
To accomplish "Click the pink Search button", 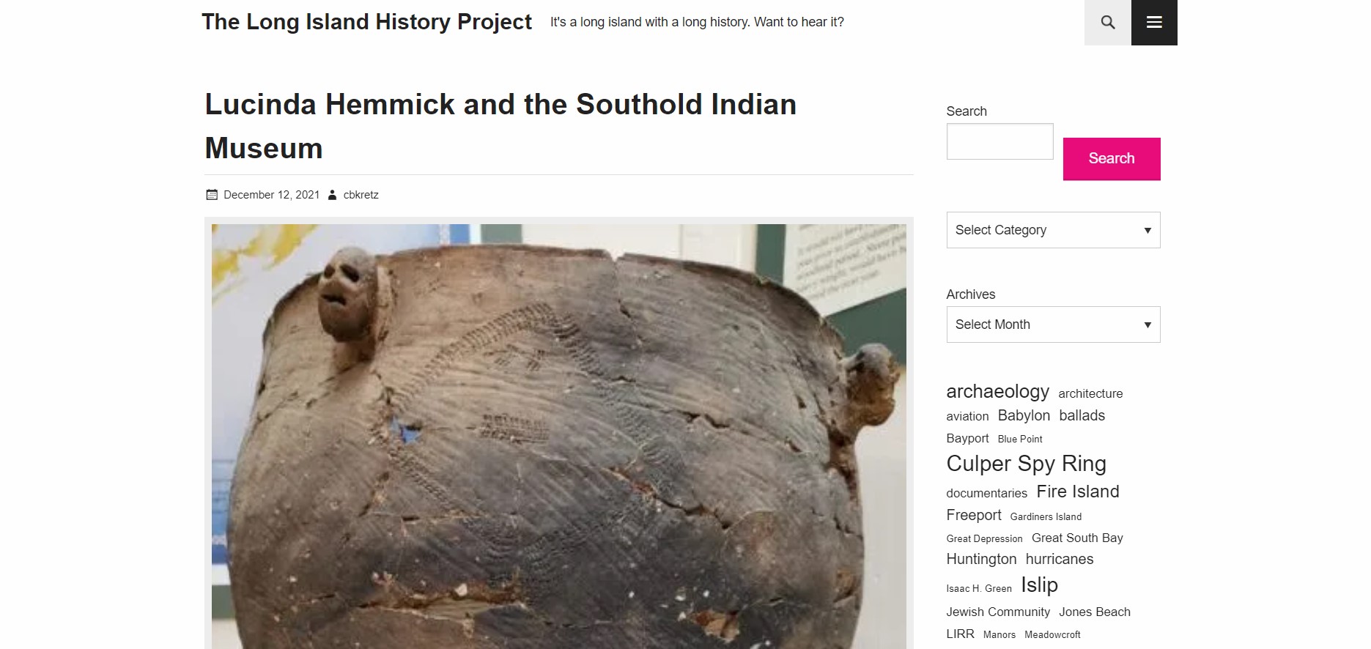I will coord(1112,159).
